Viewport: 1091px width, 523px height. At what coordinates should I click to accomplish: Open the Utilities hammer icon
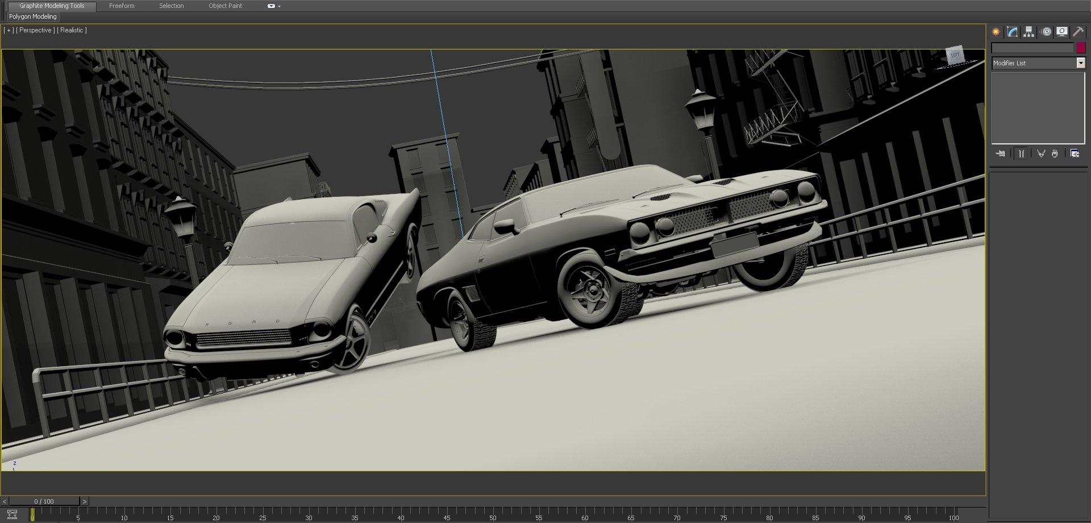1078,32
